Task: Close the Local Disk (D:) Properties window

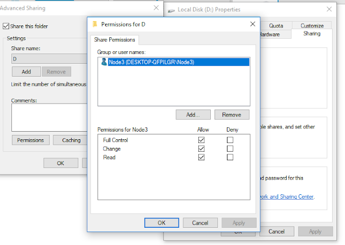Action: (329, 9)
